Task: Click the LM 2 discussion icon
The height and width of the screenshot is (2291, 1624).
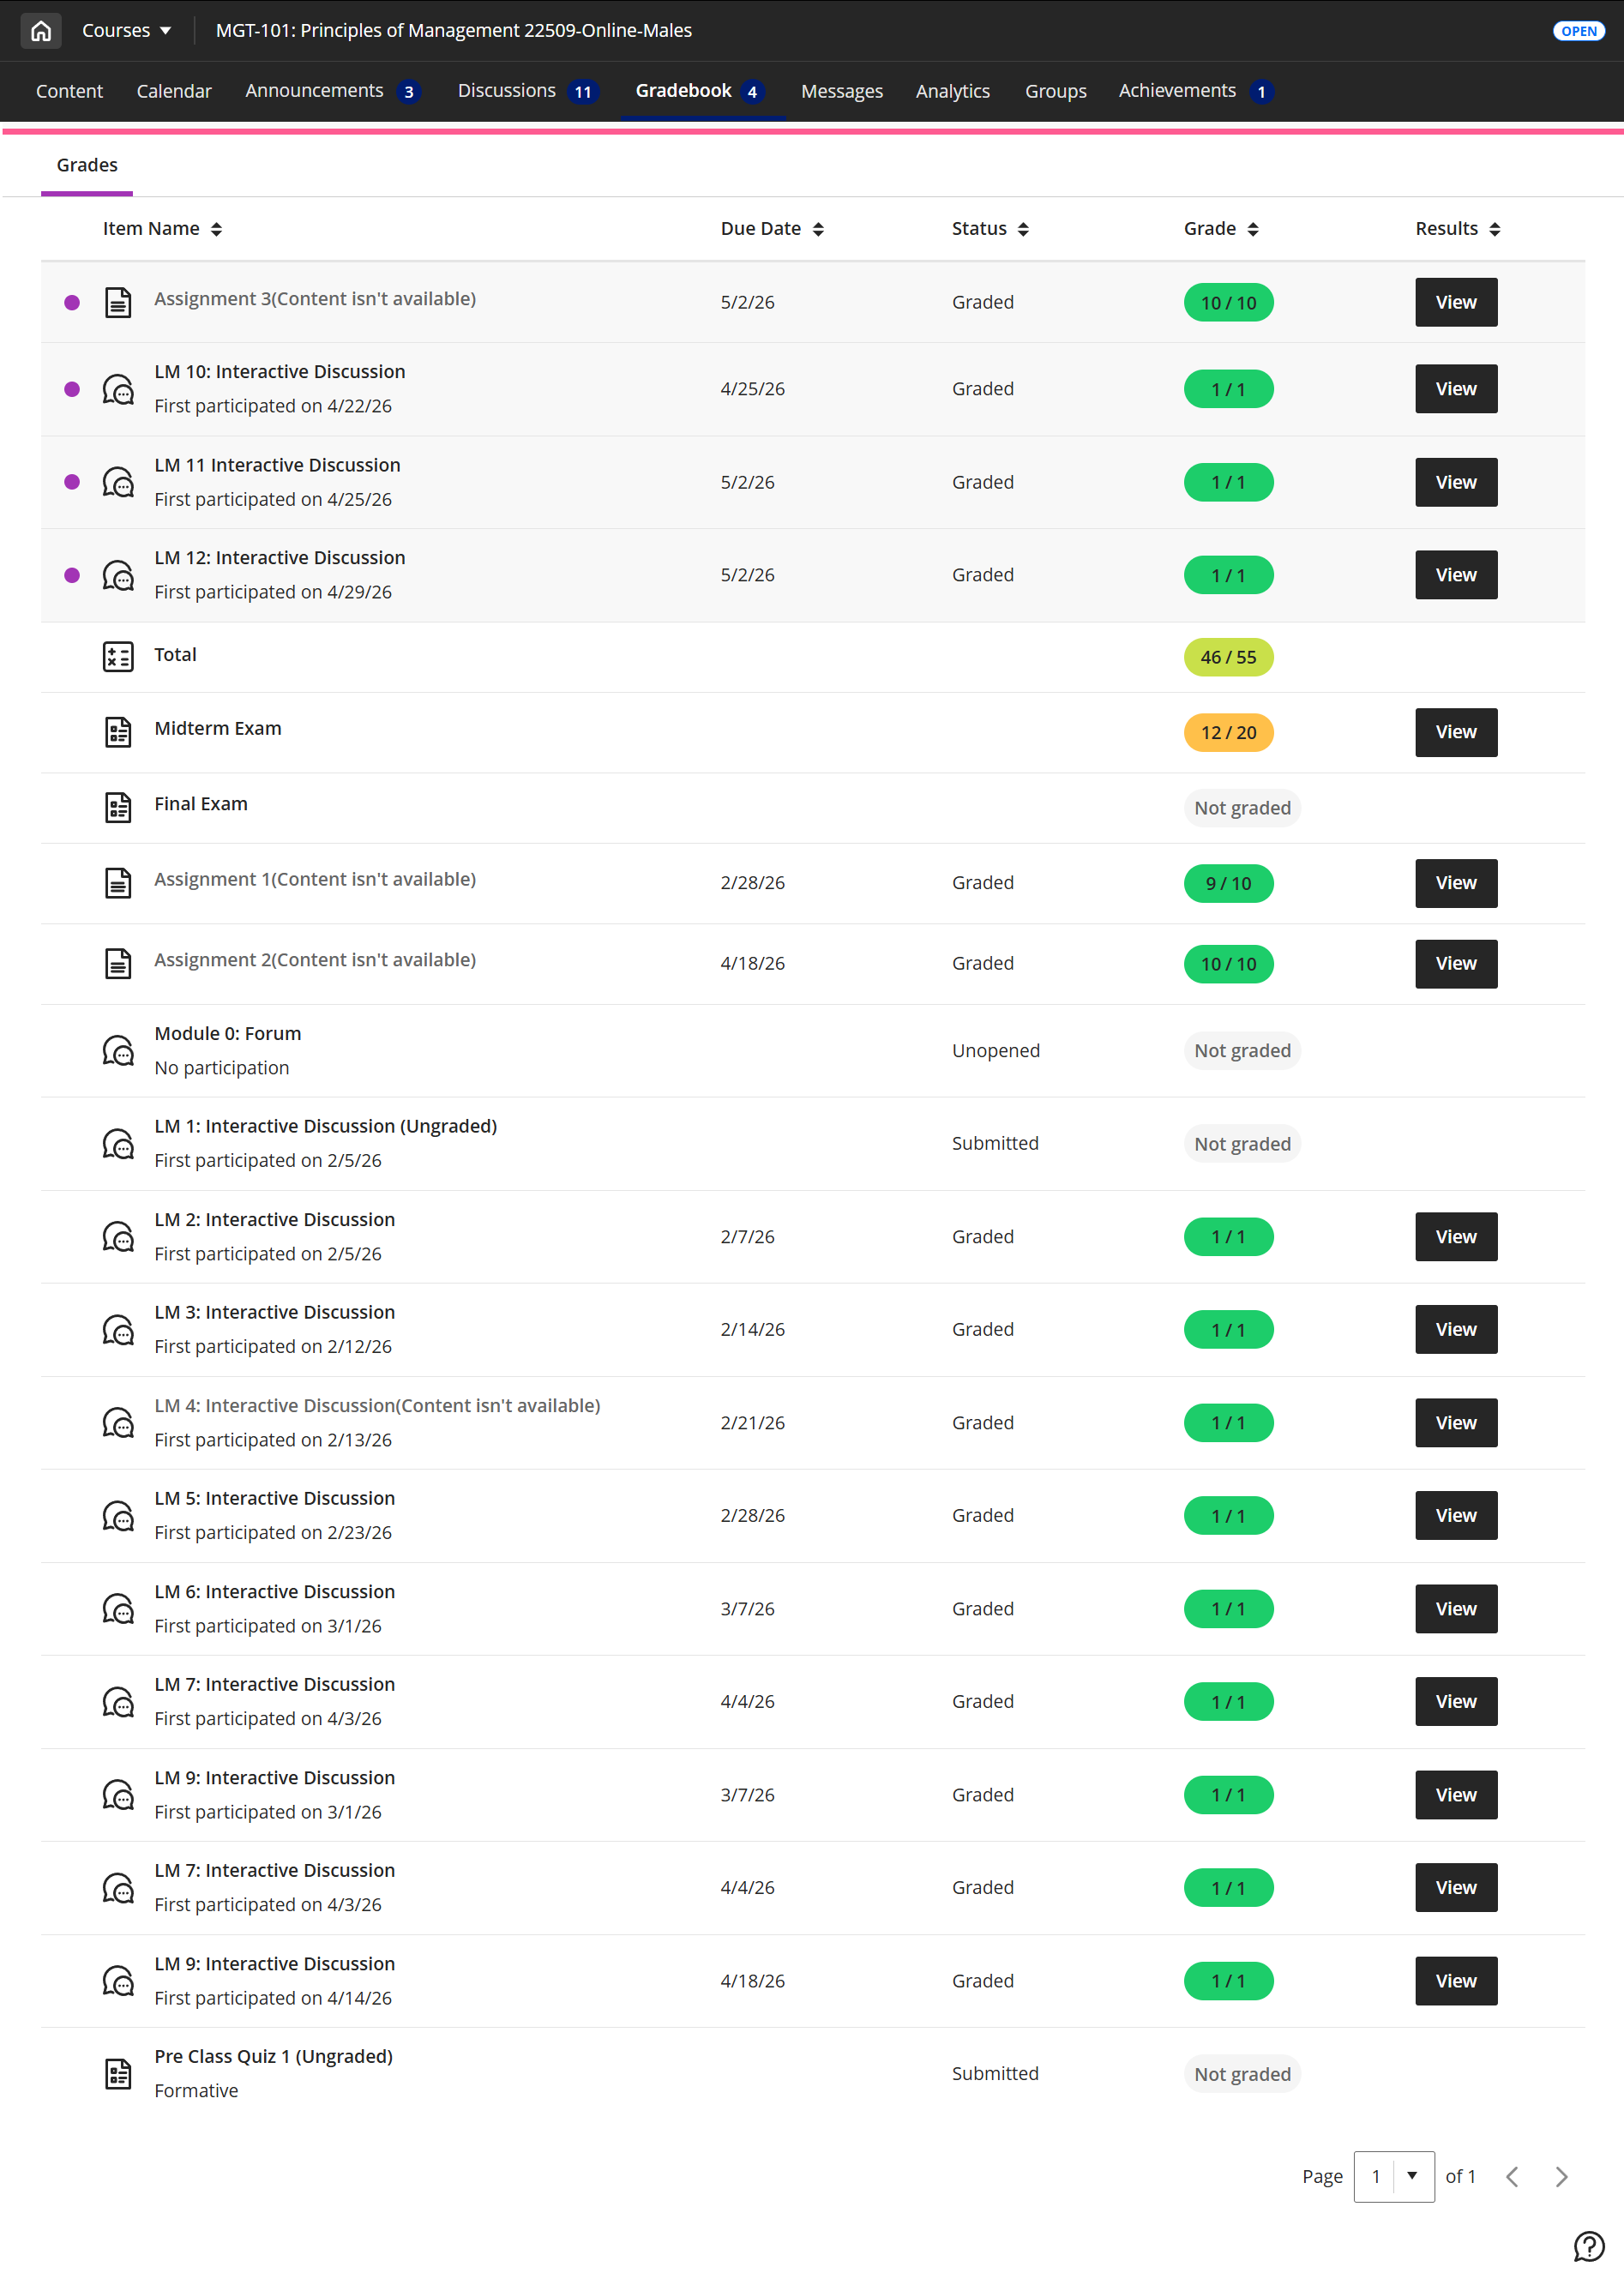Action: coord(118,1236)
